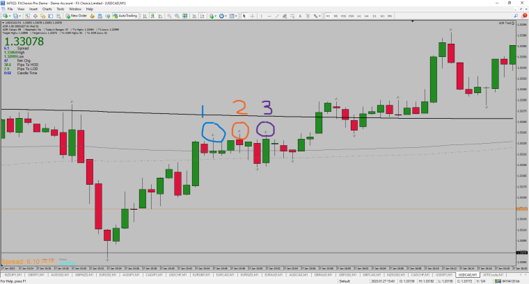Open MetaEditor from the toolbar

pyautogui.click(x=92, y=16)
